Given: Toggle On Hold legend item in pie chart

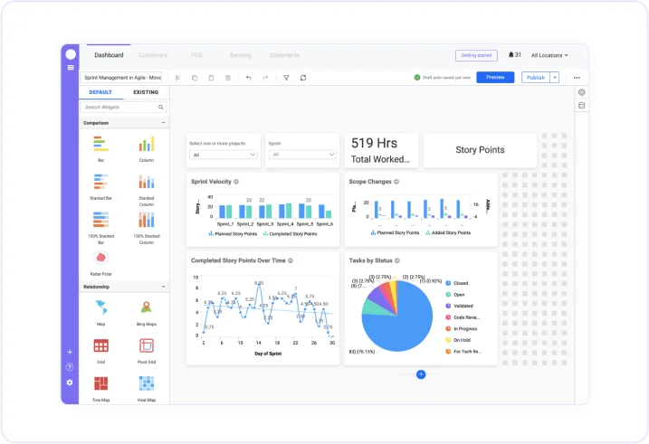Looking at the screenshot, I should (458, 340).
